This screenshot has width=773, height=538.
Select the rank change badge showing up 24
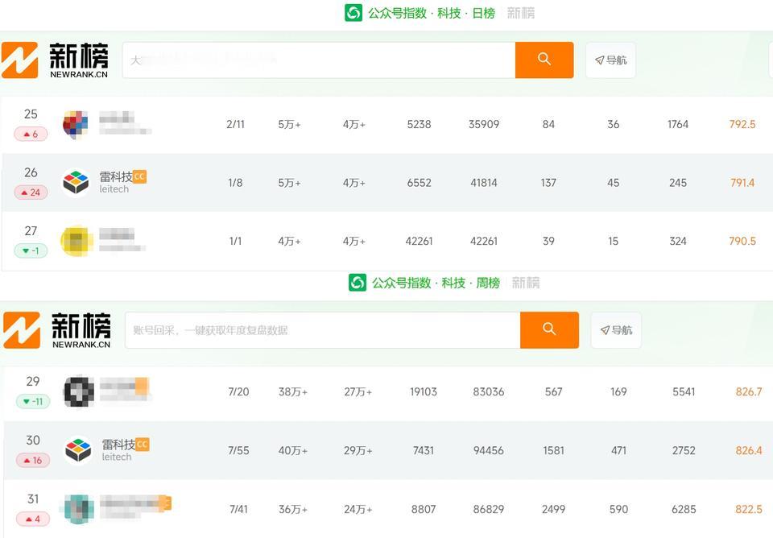point(31,192)
